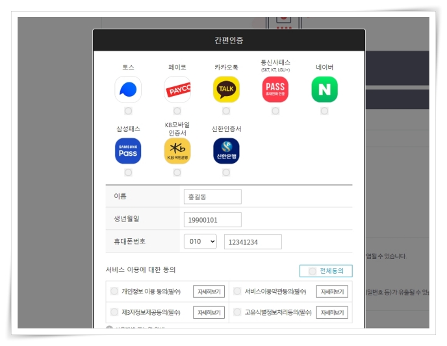
Task: Check 서비스이용약관동의(필수) checkbox
Action: point(237,291)
